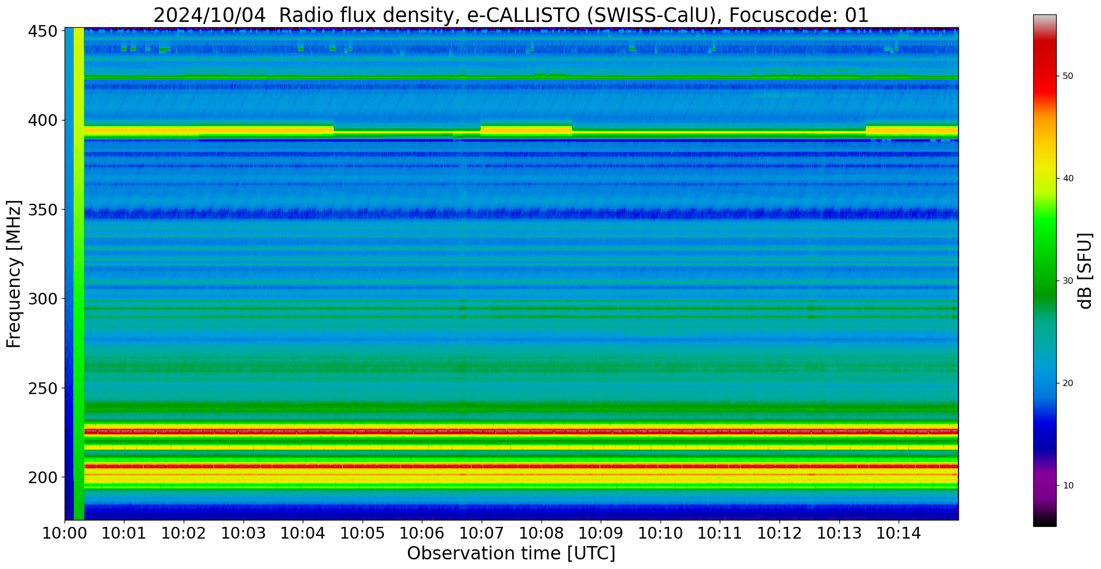Click the 10:07 time tick label
This screenshot has width=1101, height=569.
pyautogui.click(x=482, y=533)
